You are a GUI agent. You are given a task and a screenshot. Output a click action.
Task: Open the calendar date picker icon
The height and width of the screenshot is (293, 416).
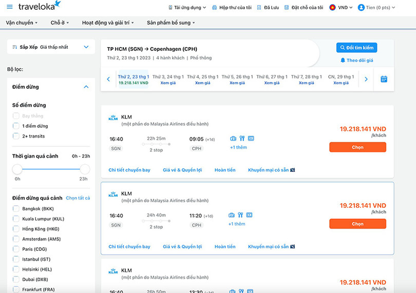pos(384,79)
